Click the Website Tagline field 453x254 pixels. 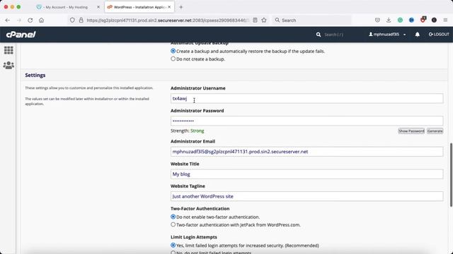306,196
